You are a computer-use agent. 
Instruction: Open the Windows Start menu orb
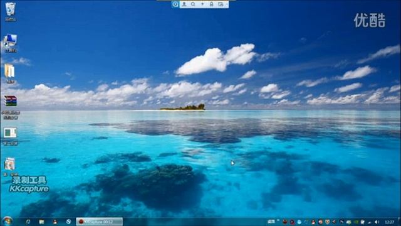pos(7,222)
